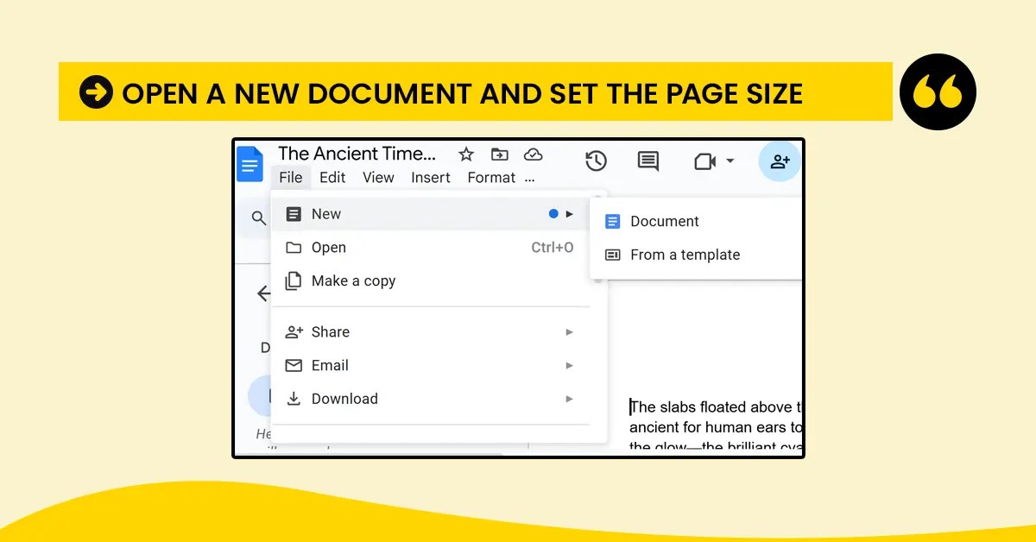
Task: Check the cloud save status icon
Action: 534,154
